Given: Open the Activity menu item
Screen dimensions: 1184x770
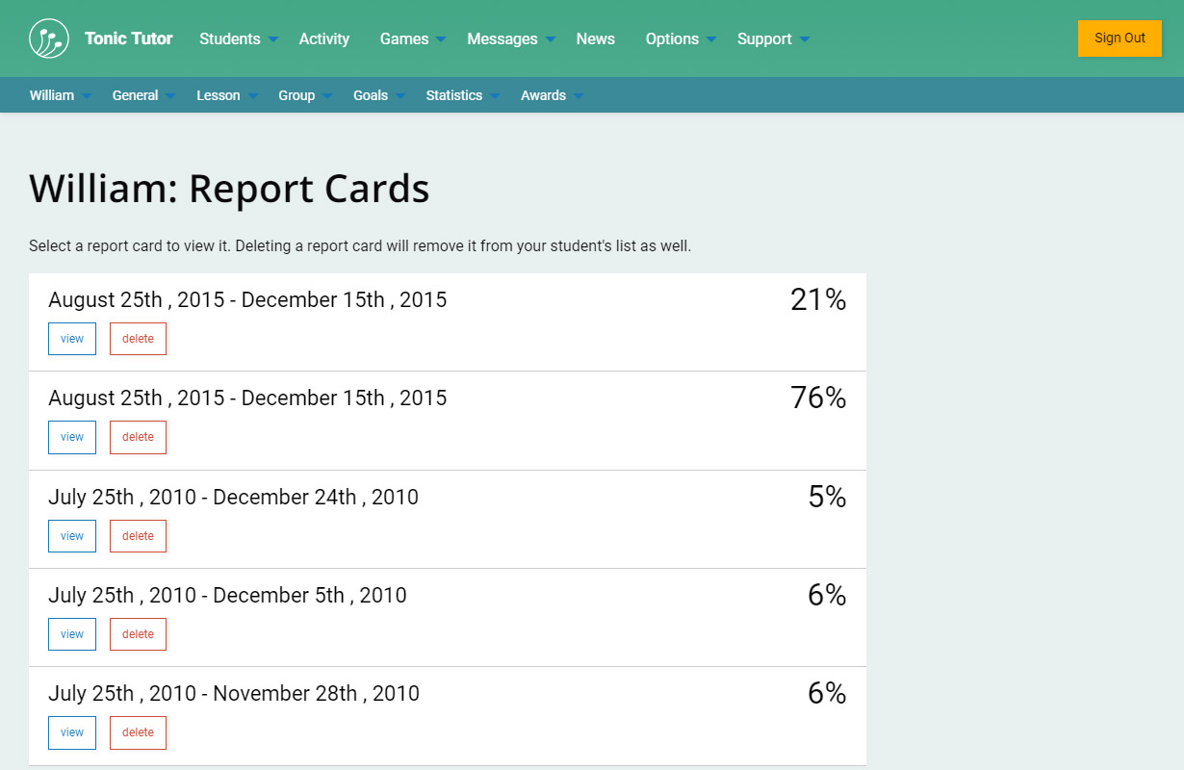Looking at the screenshot, I should (x=323, y=38).
